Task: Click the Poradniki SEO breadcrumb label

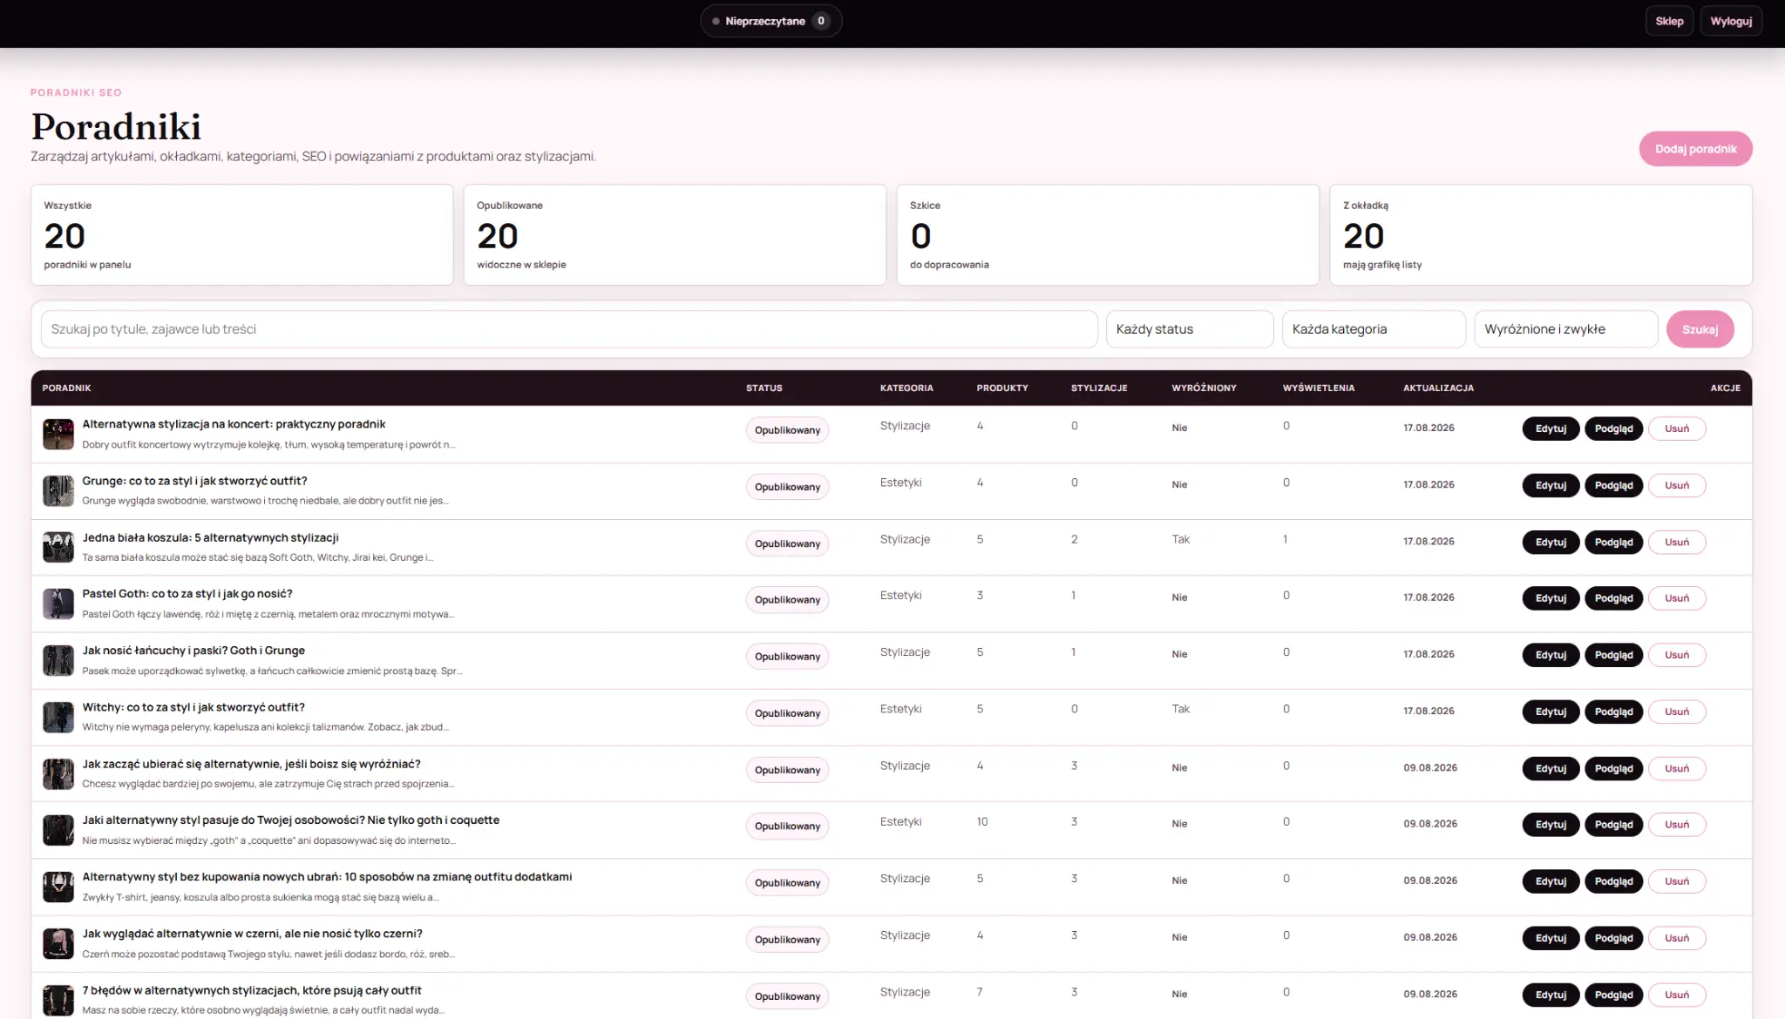Action: tap(76, 92)
